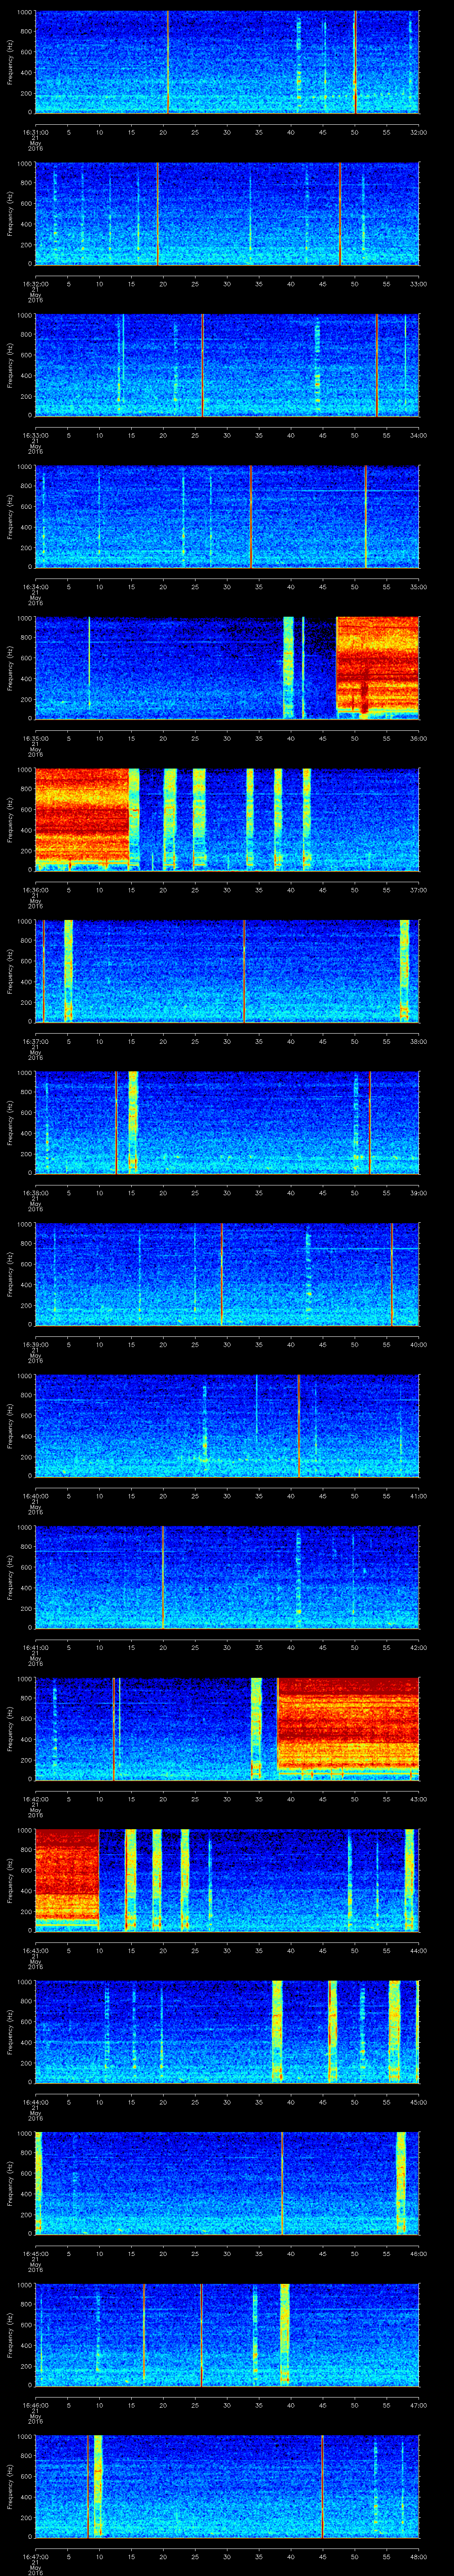Click the 46:00 end time label
454x2576 pixels.
pyautogui.click(x=418, y=2252)
